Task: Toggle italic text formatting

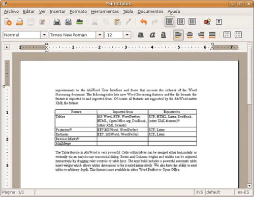Action: (152, 35)
